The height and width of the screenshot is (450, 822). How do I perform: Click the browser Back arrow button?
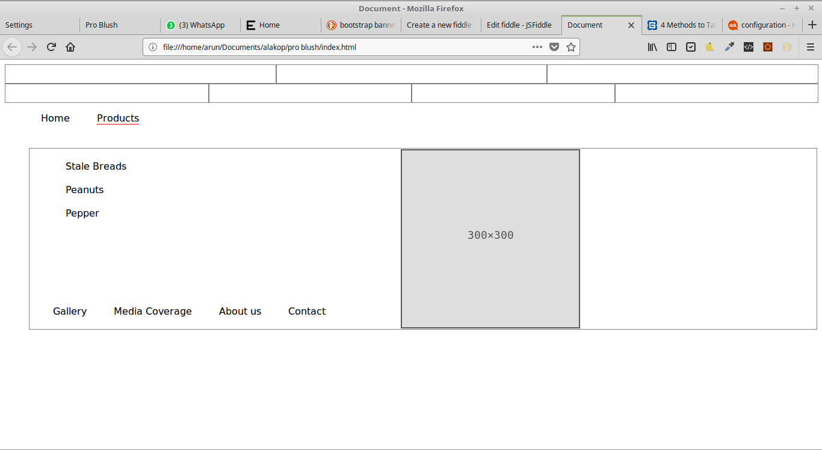[12, 47]
